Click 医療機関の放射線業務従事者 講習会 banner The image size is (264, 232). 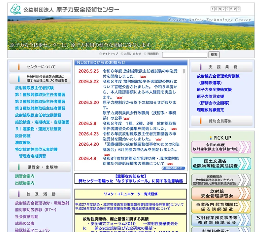(221, 180)
